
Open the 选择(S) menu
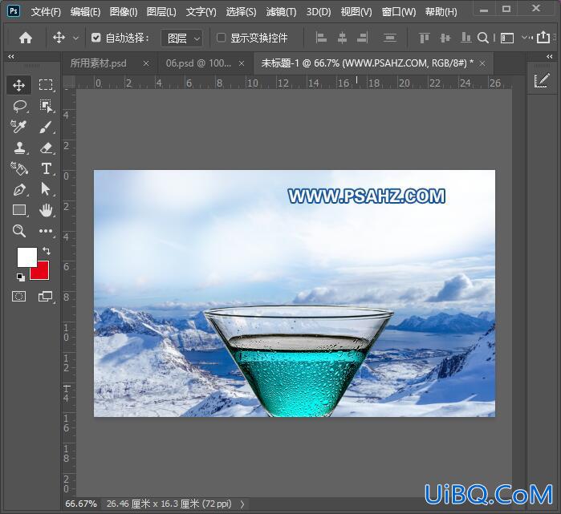point(241,12)
